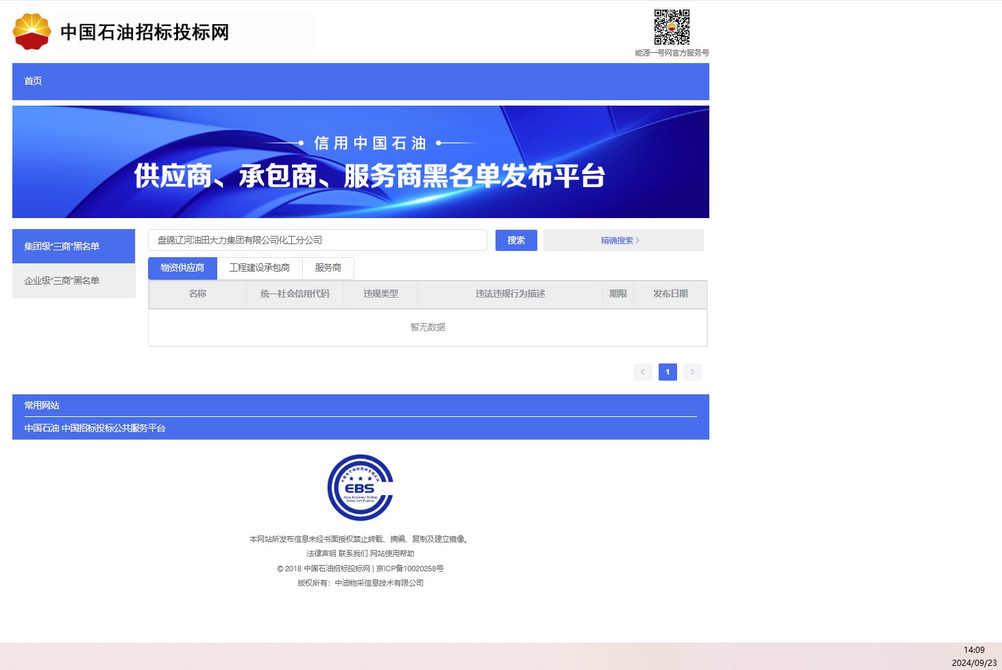Select 集团级“三商”黑名单 in sidebar

(x=74, y=246)
